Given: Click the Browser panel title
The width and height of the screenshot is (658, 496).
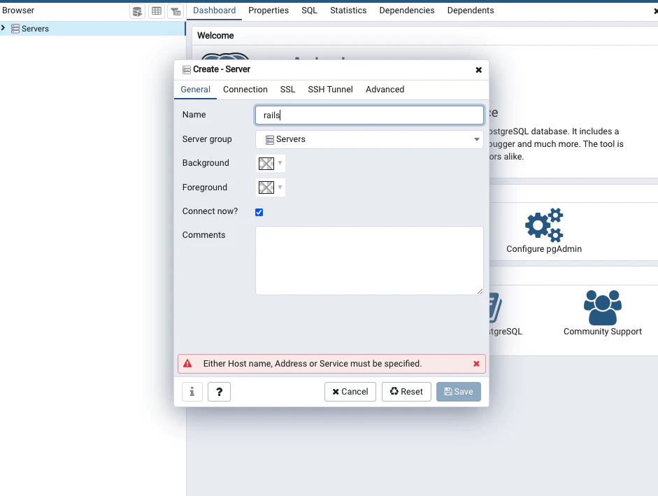Looking at the screenshot, I should [18, 10].
